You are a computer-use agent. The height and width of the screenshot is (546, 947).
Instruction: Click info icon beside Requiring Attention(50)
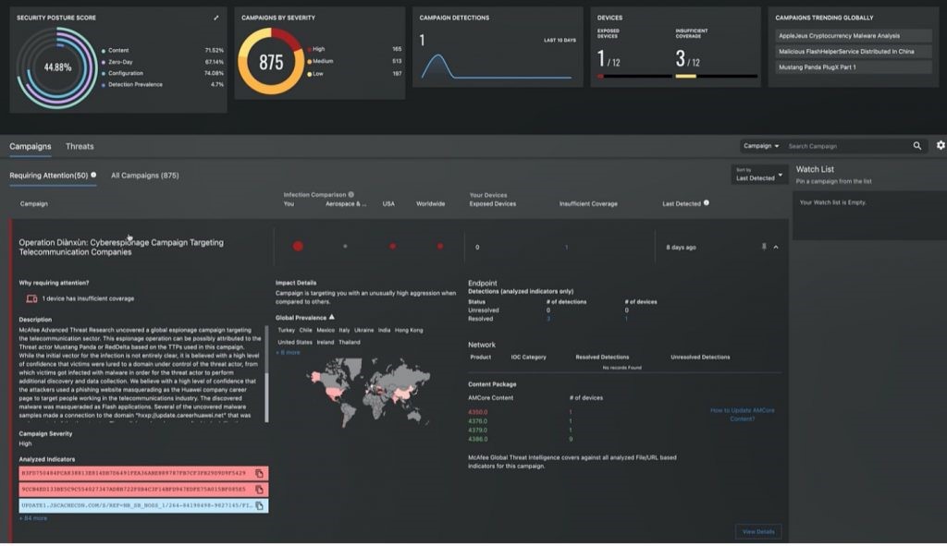[x=93, y=175]
